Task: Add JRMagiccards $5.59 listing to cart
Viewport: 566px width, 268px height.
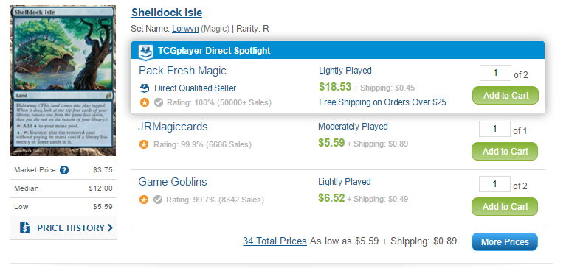Action: pyautogui.click(x=505, y=151)
